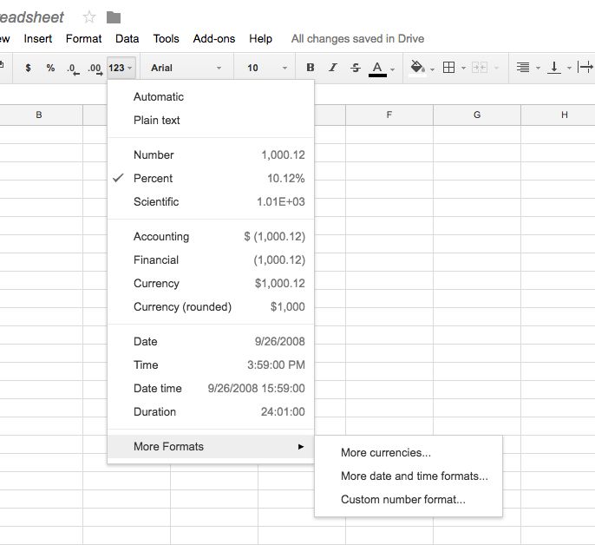Click the borders grid icon
Screen dimensions: 595x545
tap(449, 68)
